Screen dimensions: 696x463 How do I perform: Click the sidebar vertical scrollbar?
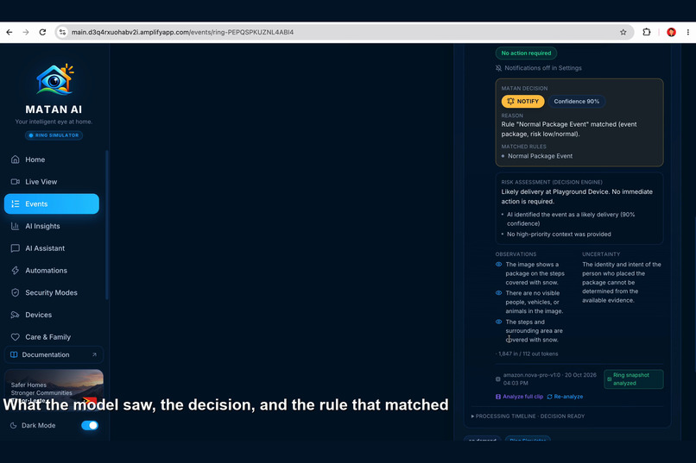(x=106, y=225)
